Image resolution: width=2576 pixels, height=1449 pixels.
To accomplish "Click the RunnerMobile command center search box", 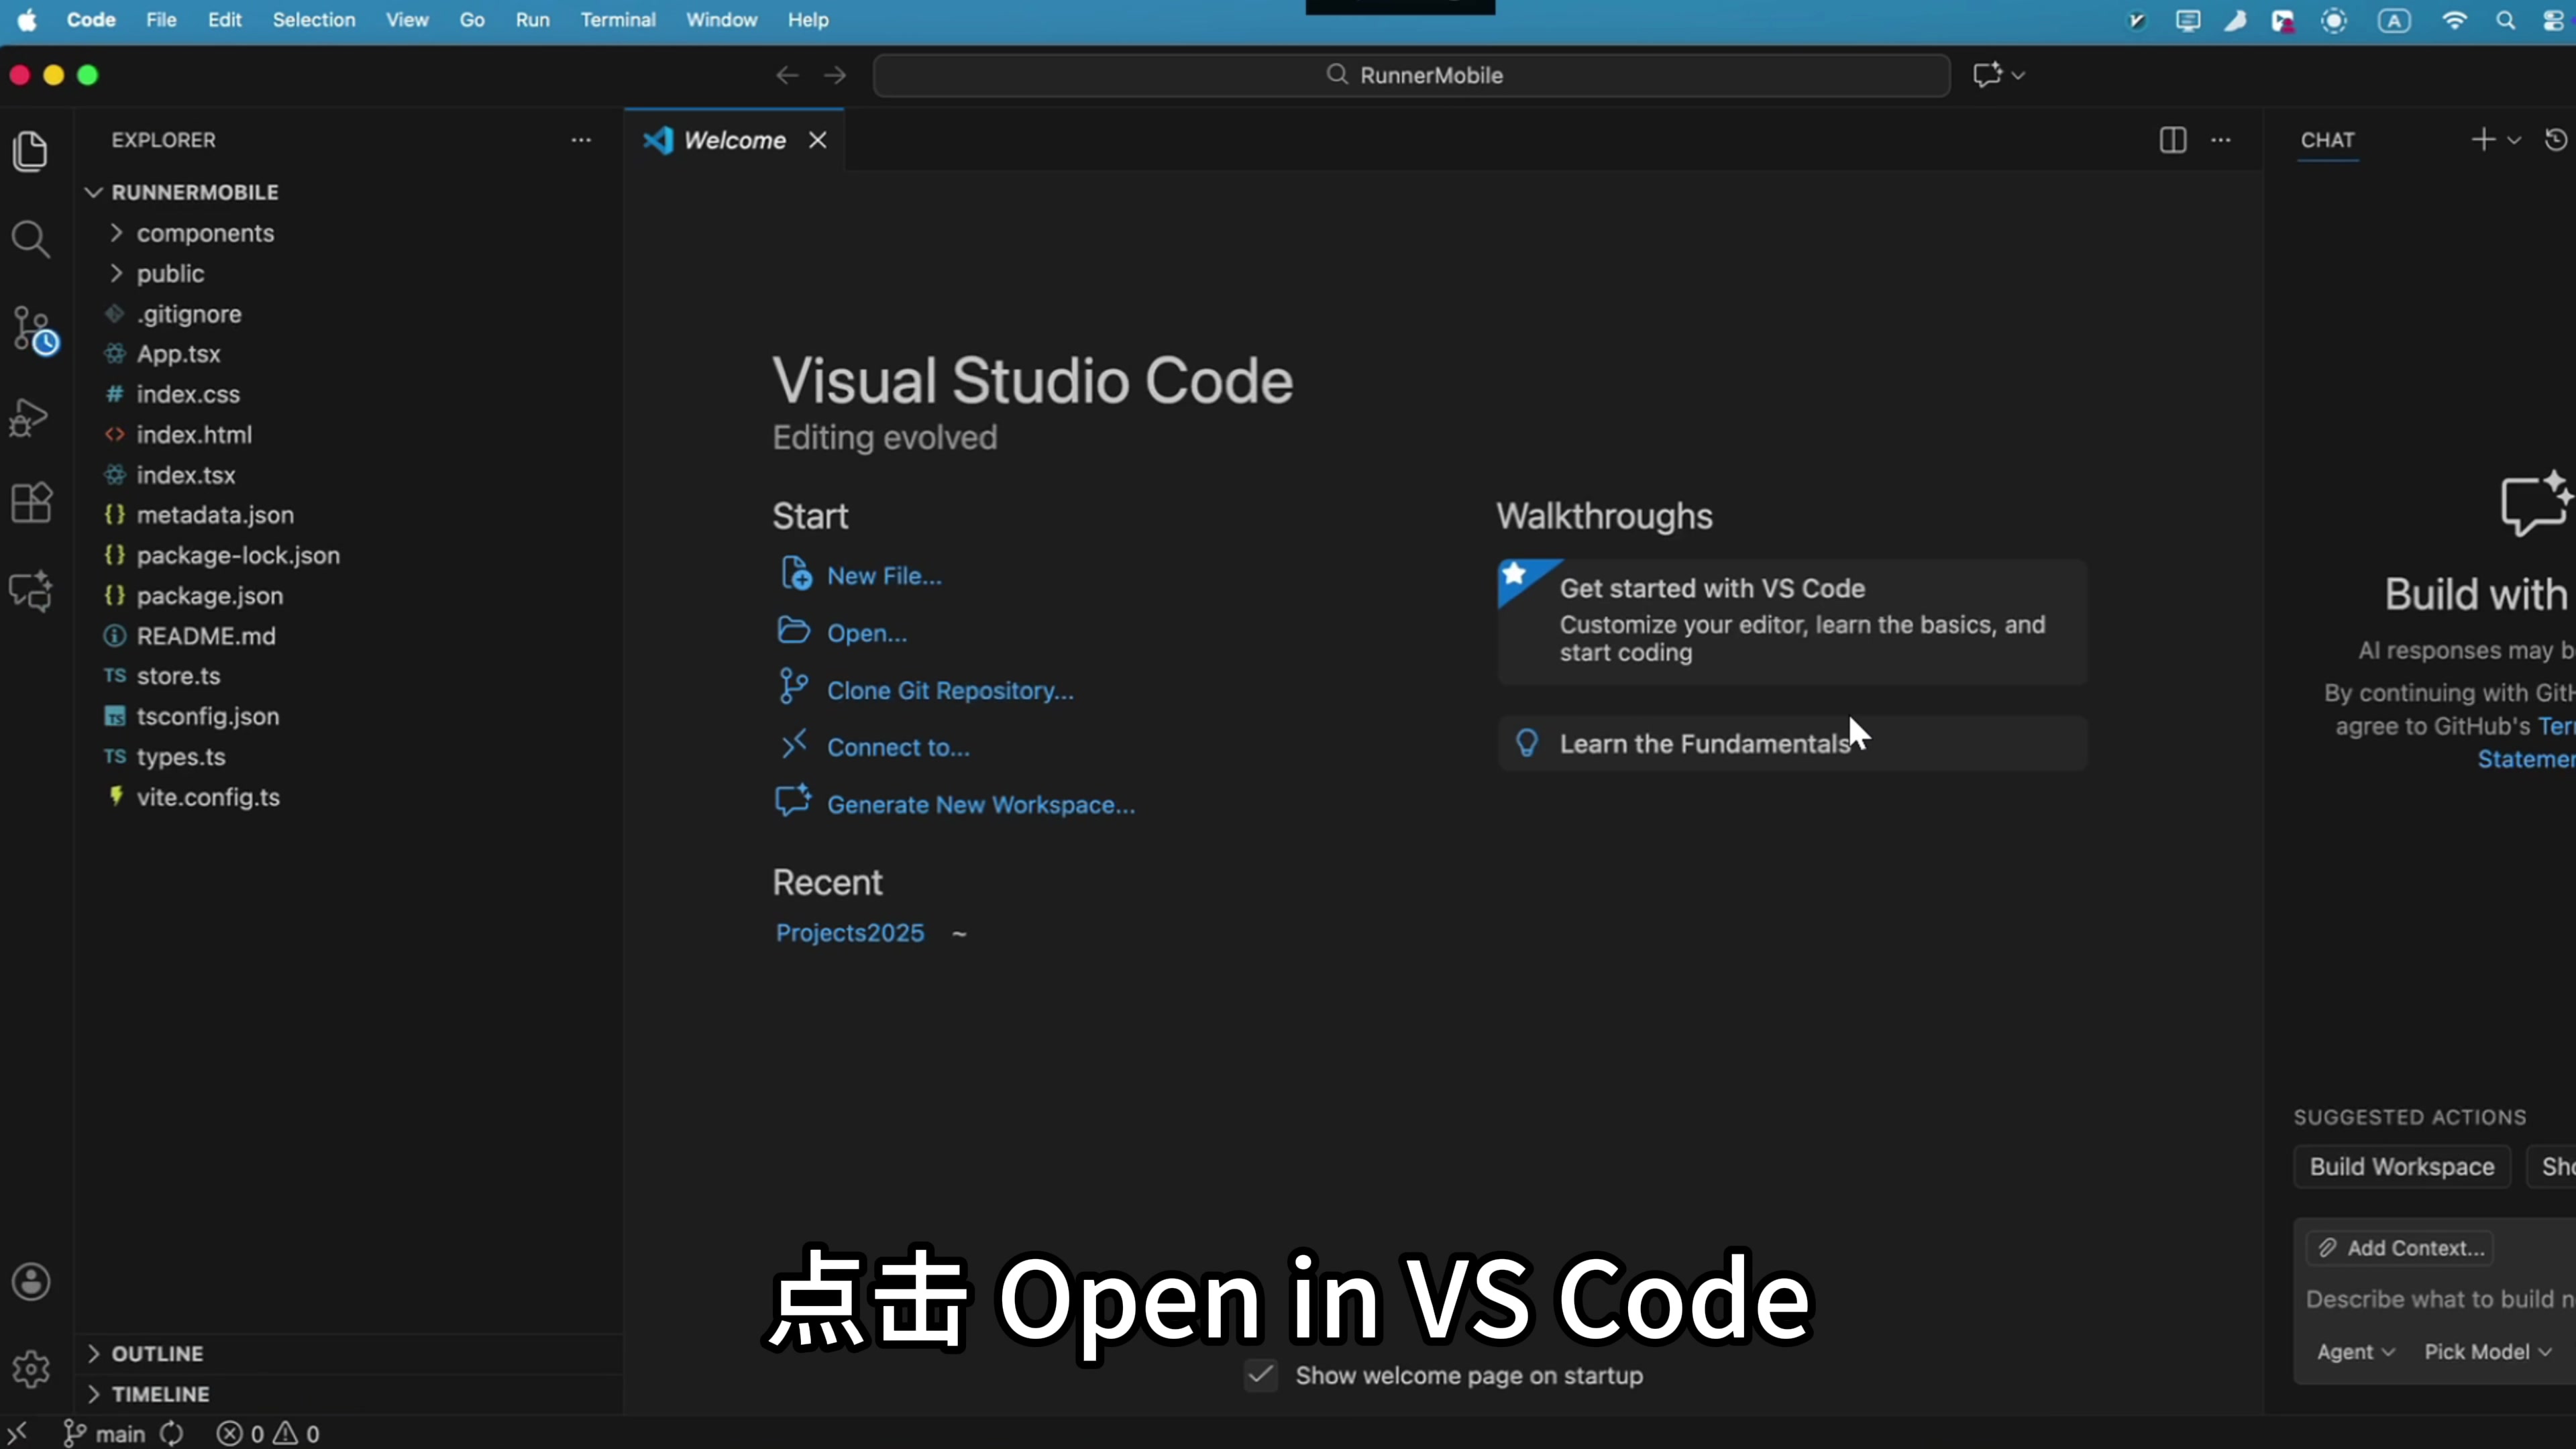I will (1411, 75).
